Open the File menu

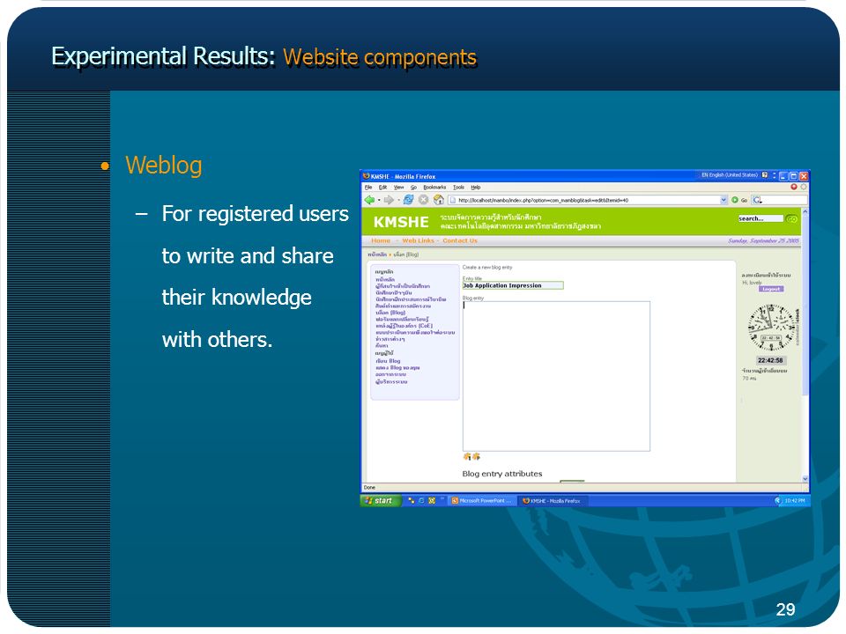[x=368, y=188]
